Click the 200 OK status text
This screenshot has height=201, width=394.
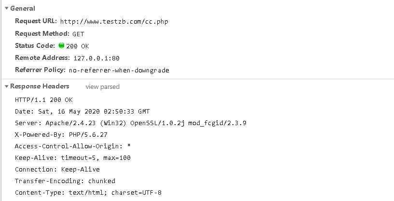pos(78,46)
